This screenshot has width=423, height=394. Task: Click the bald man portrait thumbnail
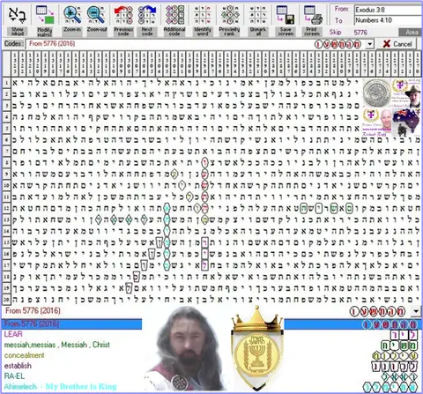pos(377,122)
